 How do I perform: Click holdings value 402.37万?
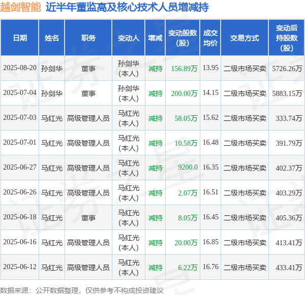coord(289,168)
